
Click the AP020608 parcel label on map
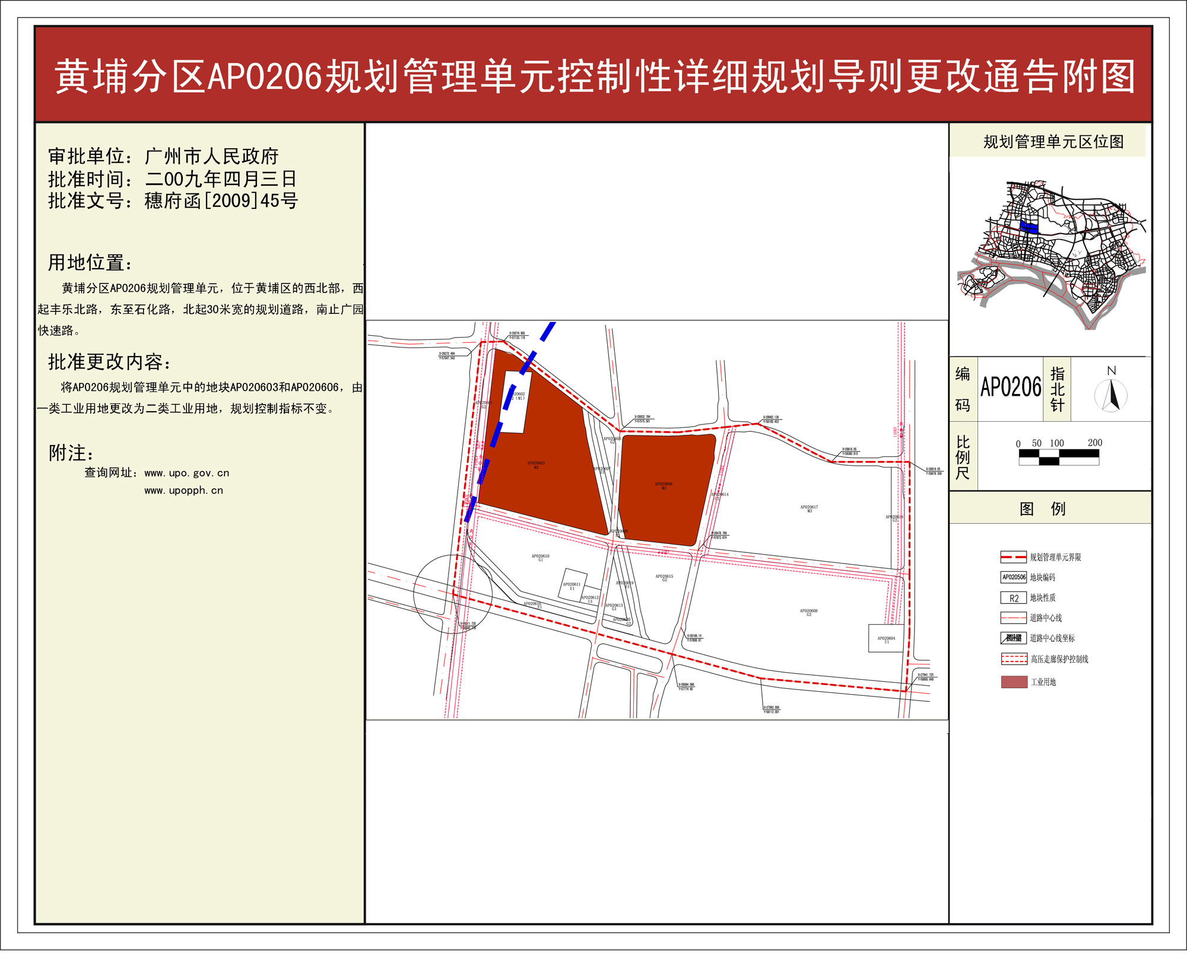click(808, 612)
